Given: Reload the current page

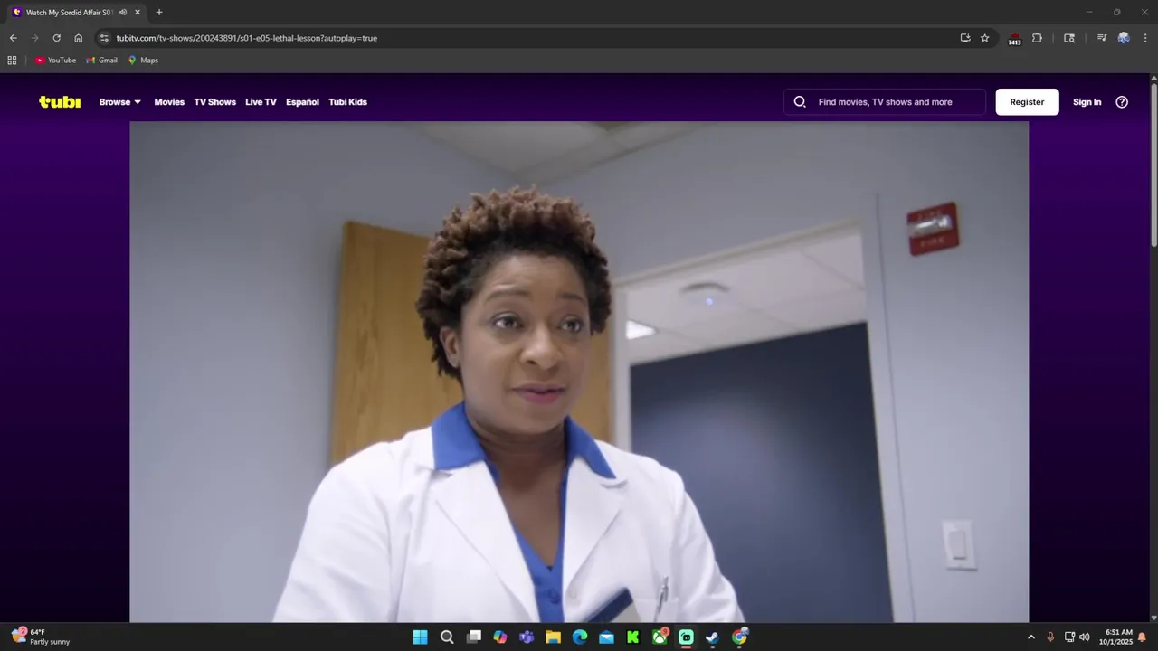Looking at the screenshot, I should tap(56, 38).
